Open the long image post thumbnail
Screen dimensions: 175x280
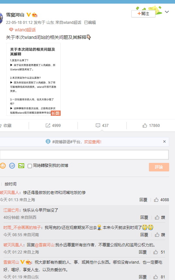click(34, 79)
